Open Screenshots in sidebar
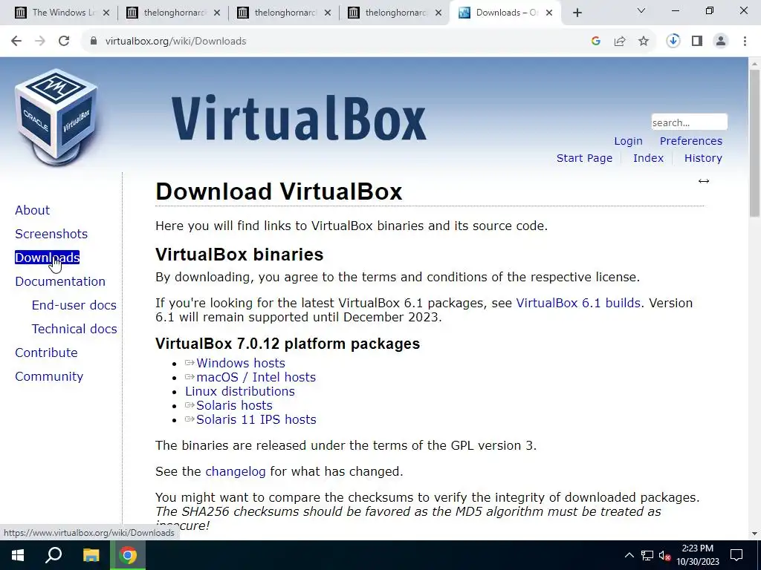Screen dimensions: 761x570 pos(51,234)
